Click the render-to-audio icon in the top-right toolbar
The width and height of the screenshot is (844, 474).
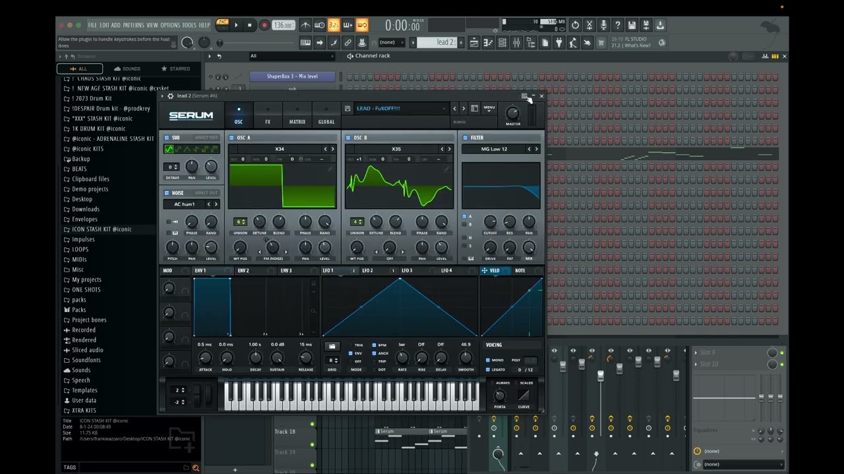646,25
